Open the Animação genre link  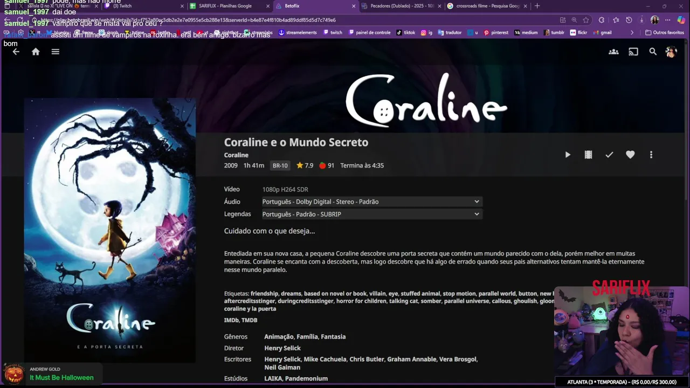click(x=278, y=337)
